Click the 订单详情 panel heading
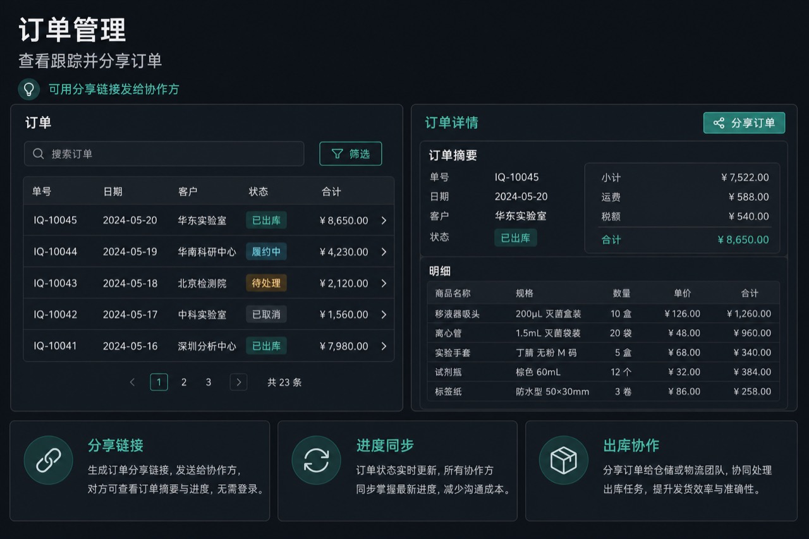The width and height of the screenshot is (809, 539). pos(451,123)
